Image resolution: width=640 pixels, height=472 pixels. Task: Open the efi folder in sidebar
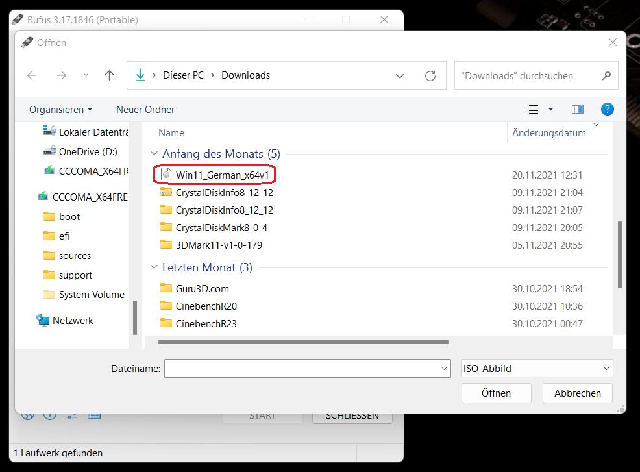pyautogui.click(x=56, y=236)
